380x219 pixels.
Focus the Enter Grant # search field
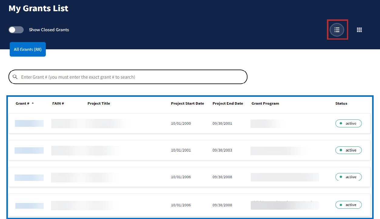(x=130, y=77)
